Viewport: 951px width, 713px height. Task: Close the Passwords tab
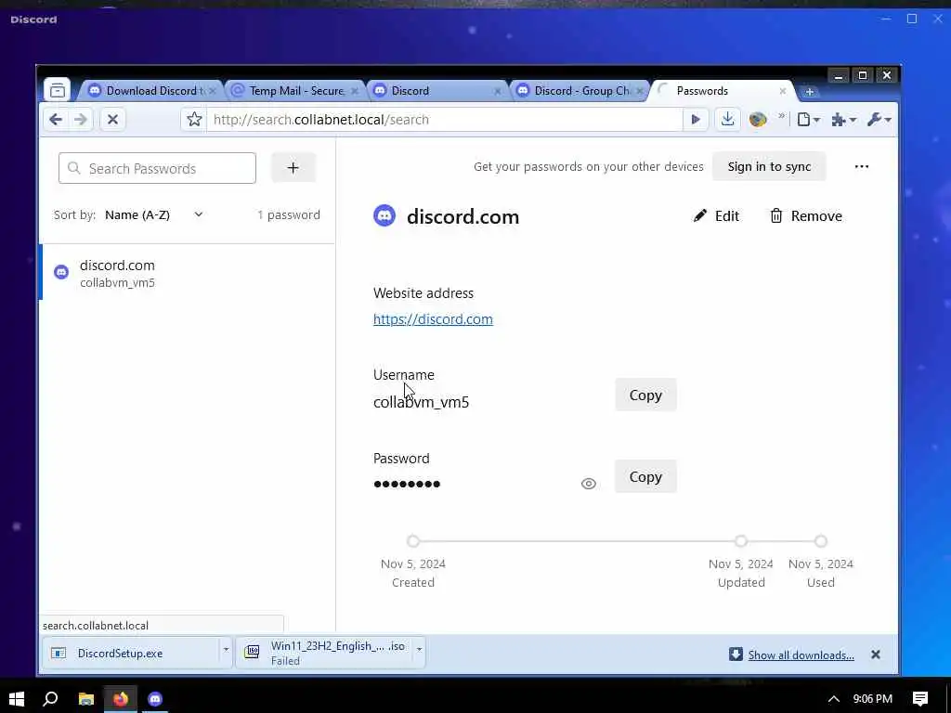(782, 91)
